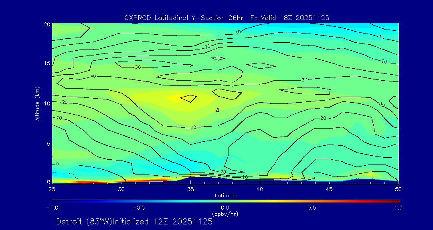This screenshot has width=433, height=230.
Task: Click the color bar label "-1.0"
Action: coord(52,208)
